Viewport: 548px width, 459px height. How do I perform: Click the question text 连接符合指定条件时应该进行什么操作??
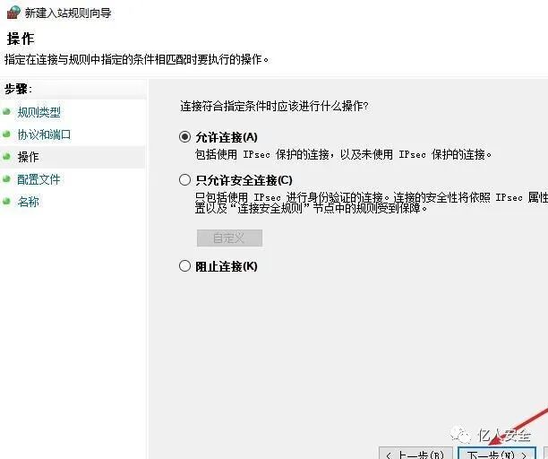pyautogui.click(x=274, y=106)
